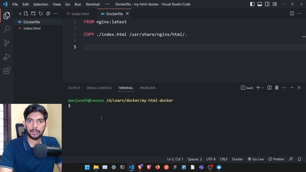Create a new folder in Explorer
The width and height of the screenshot is (306, 172).
click(x=33, y=13)
